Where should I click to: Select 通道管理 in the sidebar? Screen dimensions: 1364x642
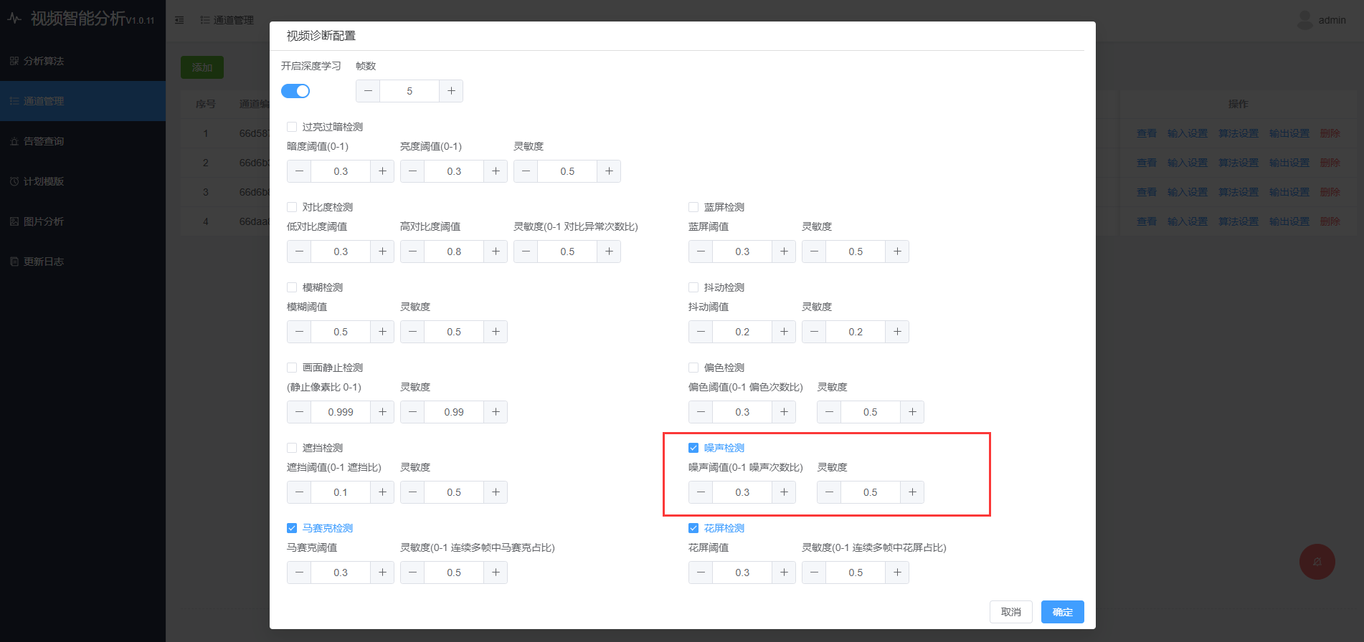pyautogui.click(x=82, y=101)
